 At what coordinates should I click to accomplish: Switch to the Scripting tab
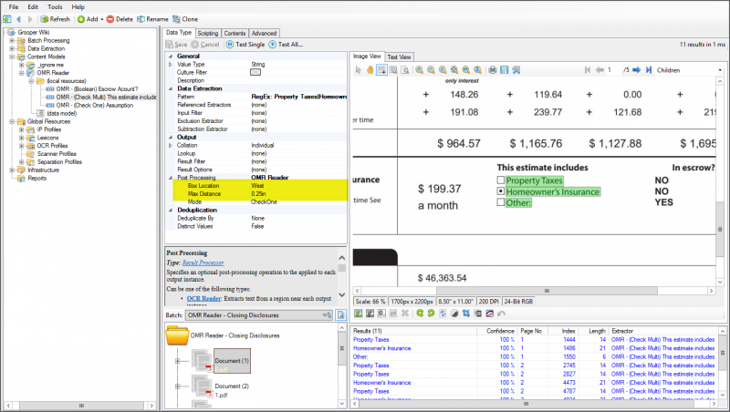[x=207, y=33]
